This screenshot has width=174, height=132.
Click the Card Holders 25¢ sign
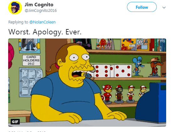pos(31,60)
